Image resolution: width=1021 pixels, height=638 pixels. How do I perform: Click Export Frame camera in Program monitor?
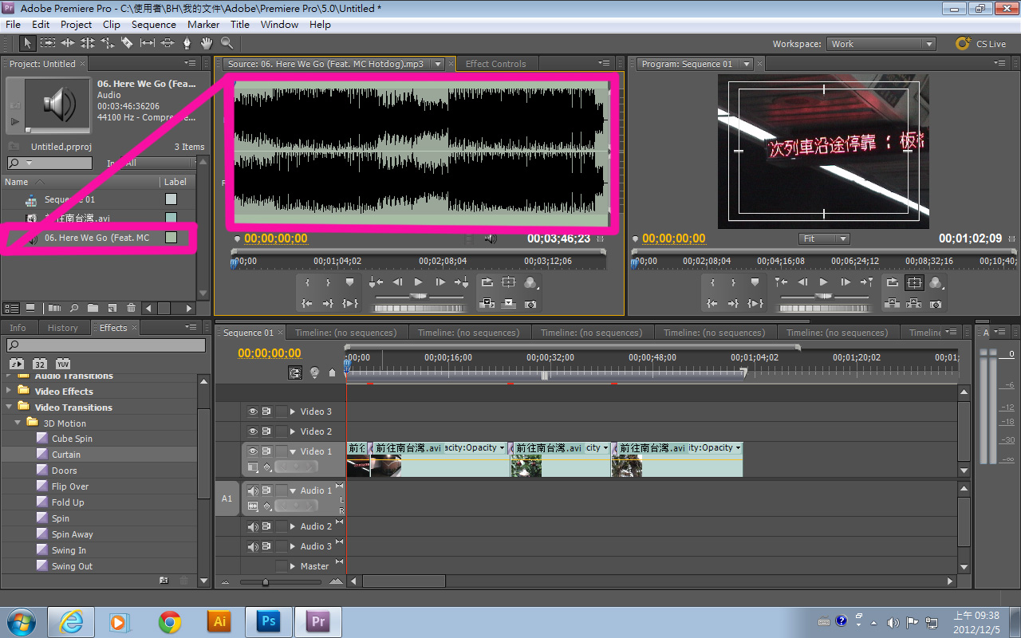point(936,303)
